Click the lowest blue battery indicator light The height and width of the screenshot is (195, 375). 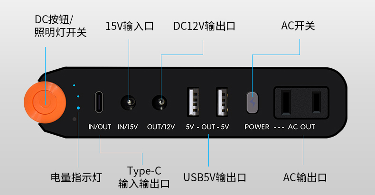(x=78, y=108)
